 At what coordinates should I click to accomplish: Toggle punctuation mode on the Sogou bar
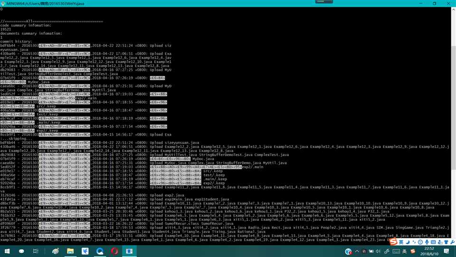414,242
